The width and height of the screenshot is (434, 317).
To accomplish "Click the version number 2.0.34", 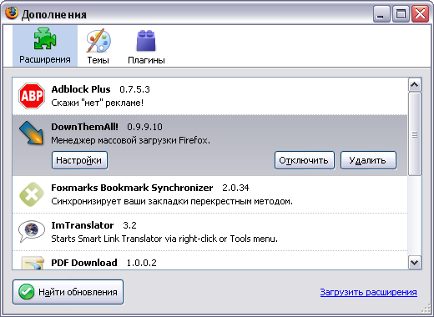I will (235, 188).
